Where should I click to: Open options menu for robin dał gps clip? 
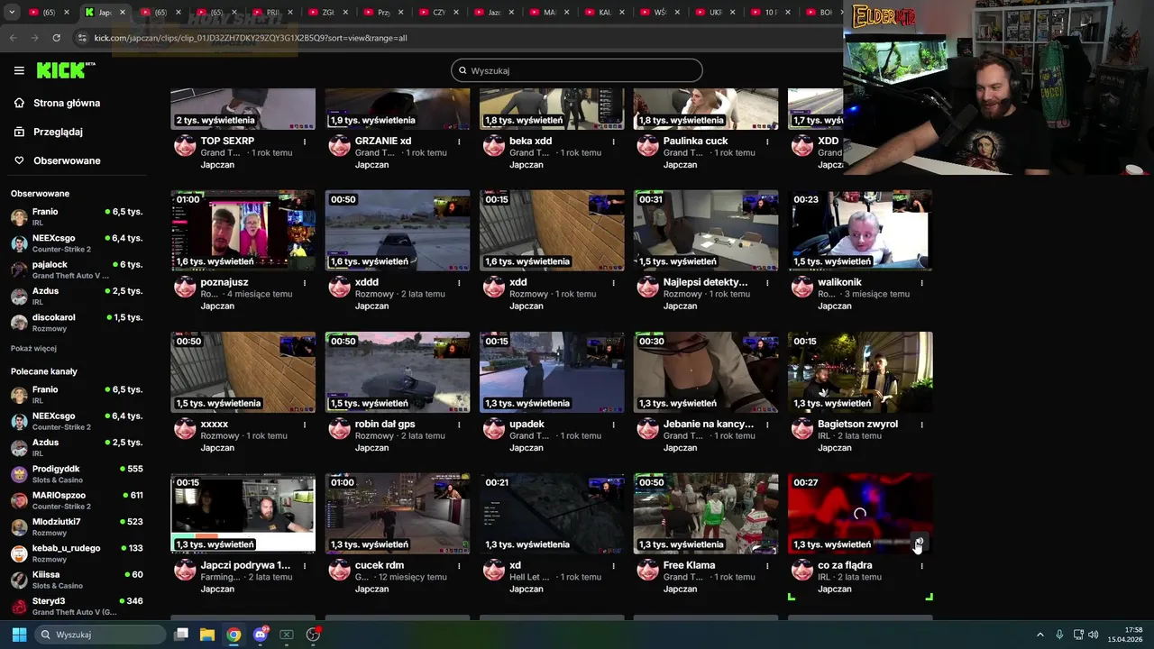[x=459, y=425]
